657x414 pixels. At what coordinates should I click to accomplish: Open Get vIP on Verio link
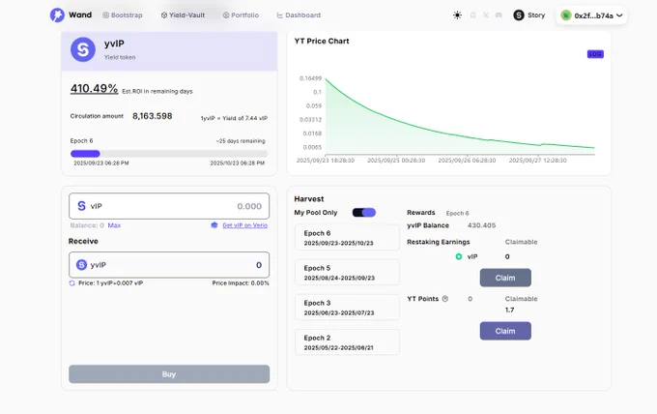click(244, 225)
